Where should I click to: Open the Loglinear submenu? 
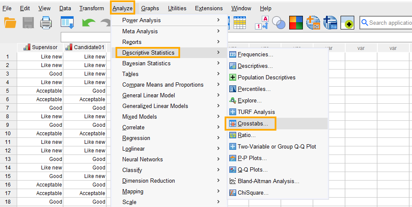tap(169, 149)
